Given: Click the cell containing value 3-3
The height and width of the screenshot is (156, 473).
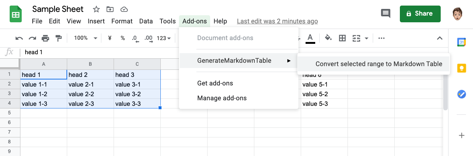Looking at the screenshot, I should [x=137, y=104].
